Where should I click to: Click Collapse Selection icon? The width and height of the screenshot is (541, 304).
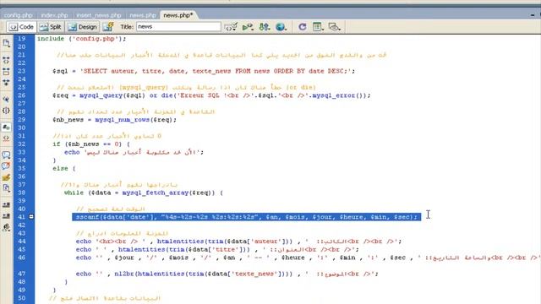pyautogui.click(x=6, y=72)
